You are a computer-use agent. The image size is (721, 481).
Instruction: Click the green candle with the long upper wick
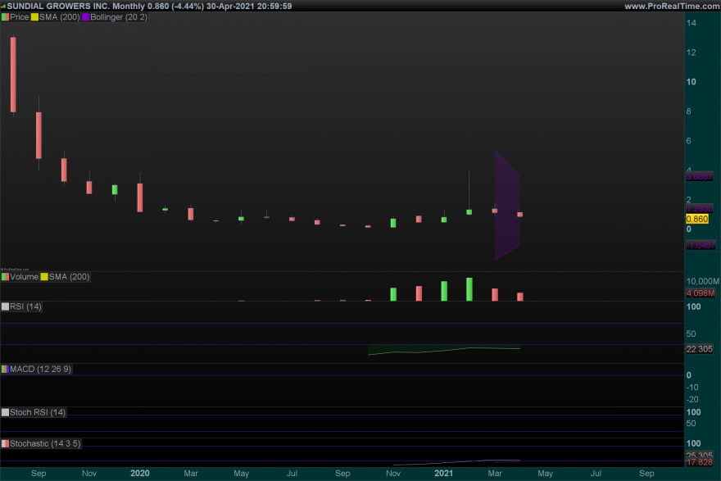[x=469, y=212]
